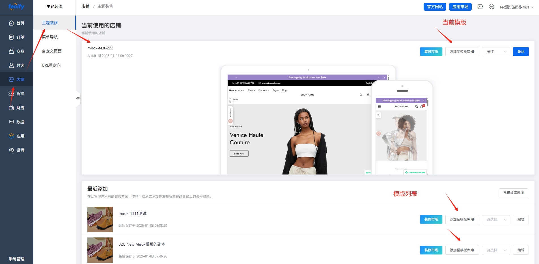Image resolution: width=539 pixels, height=264 pixels.
Task: Open the 首页 home icon in sidebar
Action: click(11, 23)
